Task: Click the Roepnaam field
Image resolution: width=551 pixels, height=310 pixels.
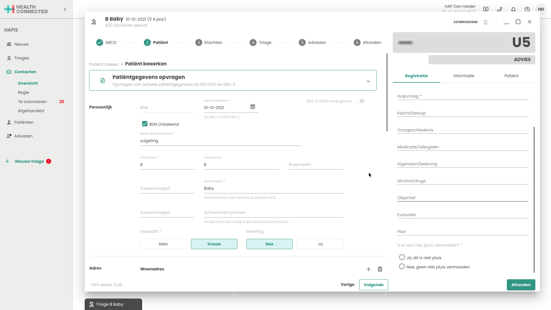Action: pos(316,165)
